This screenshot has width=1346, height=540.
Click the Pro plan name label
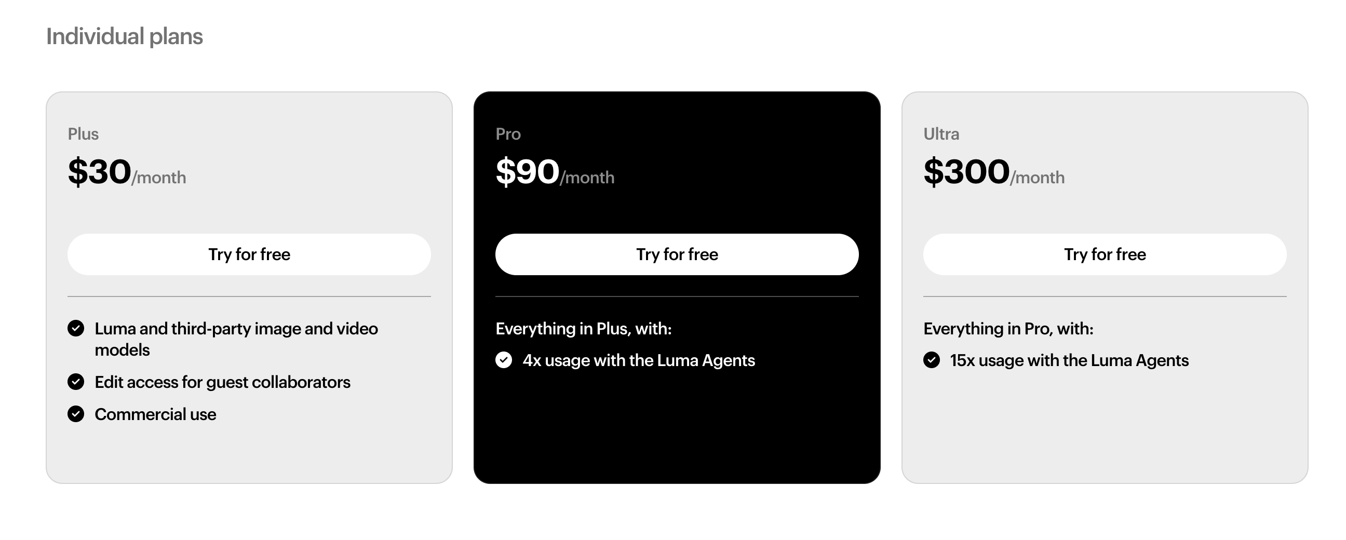click(508, 134)
